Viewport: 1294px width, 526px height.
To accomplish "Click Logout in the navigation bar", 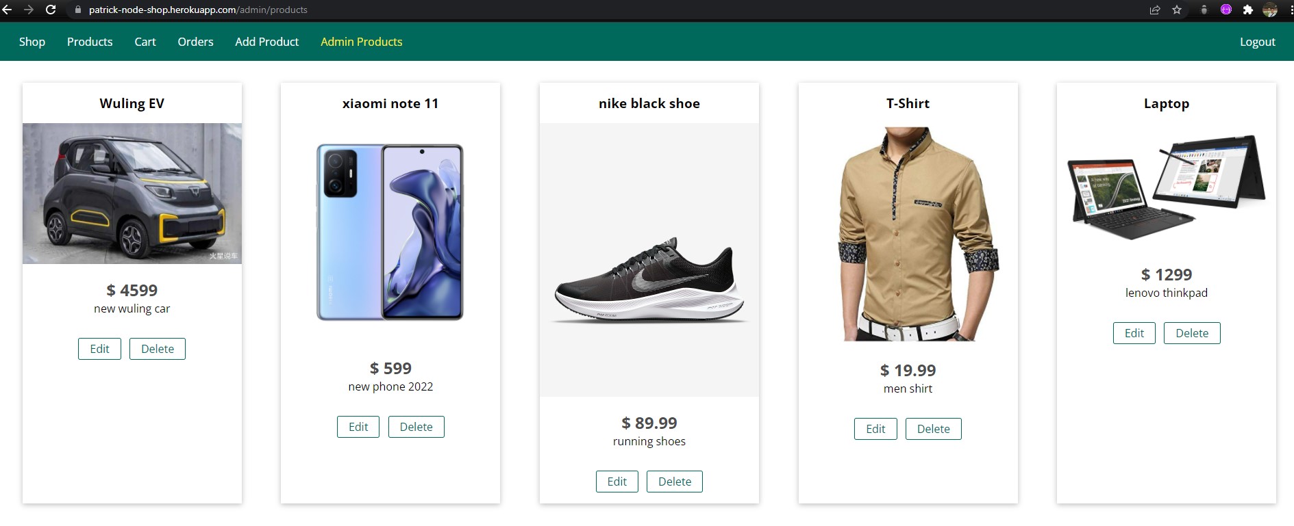I will [1258, 42].
